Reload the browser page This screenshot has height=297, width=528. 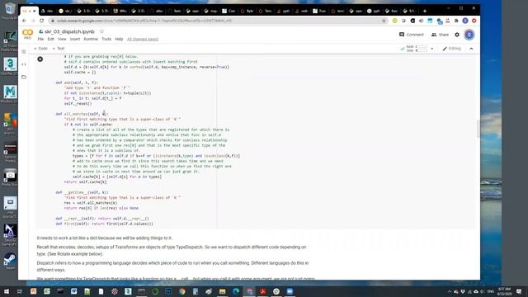point(42,21)
